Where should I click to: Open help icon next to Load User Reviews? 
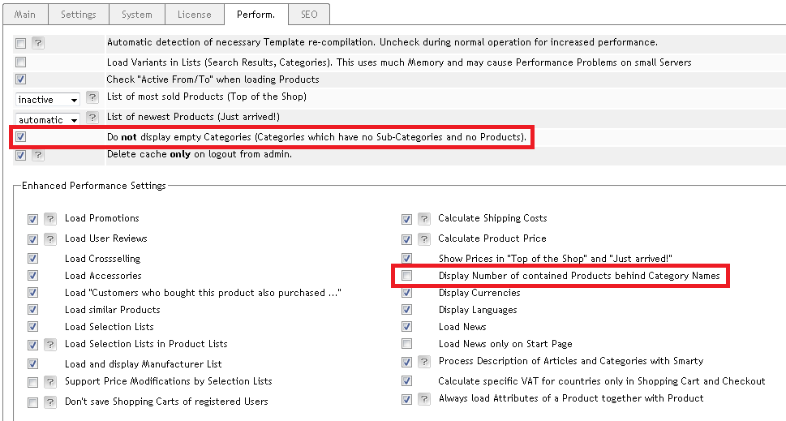[49, 239]
